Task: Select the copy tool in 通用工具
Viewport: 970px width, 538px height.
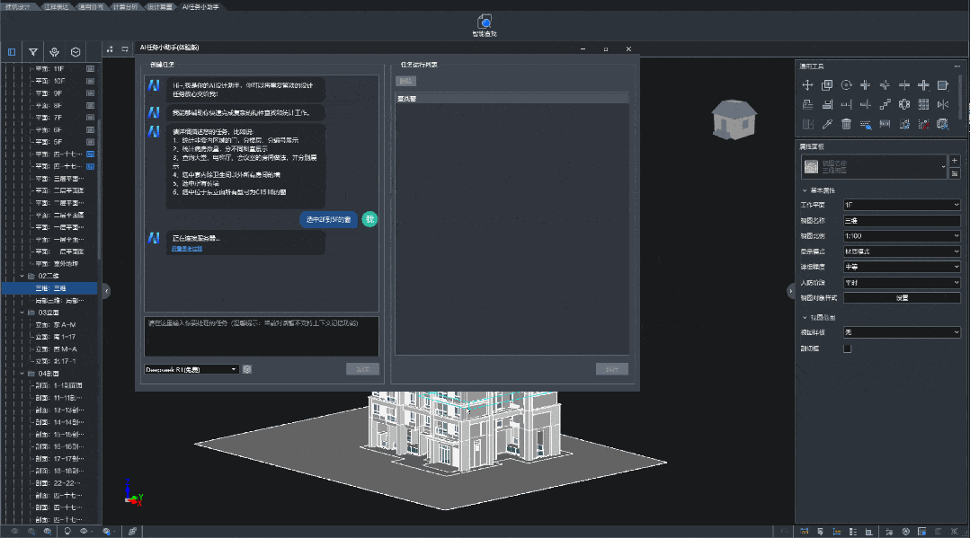Action: click(x=826, y=85)
